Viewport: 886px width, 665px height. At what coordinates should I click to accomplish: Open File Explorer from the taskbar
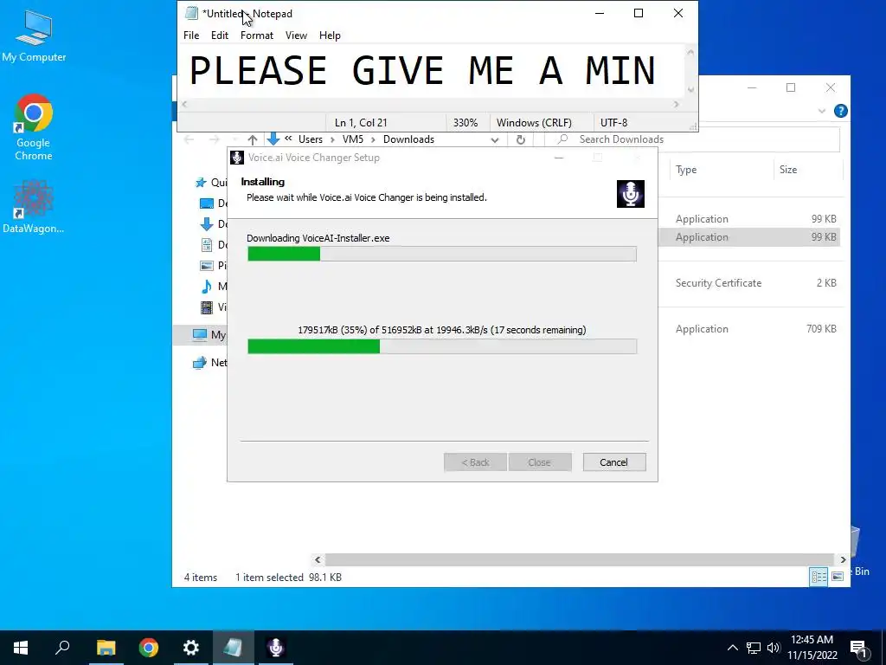[x=106, y=648]
